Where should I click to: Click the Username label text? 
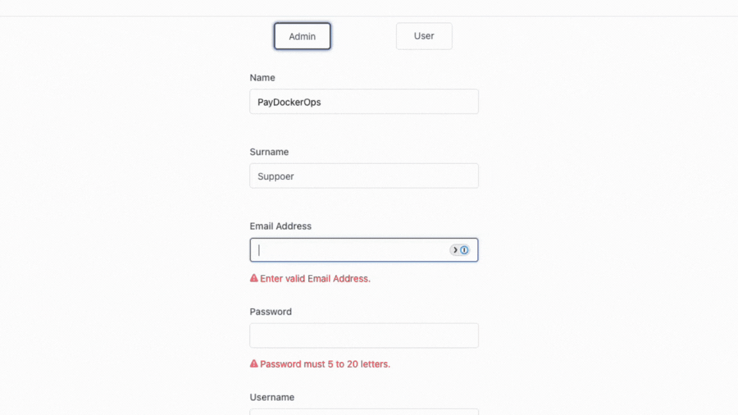tap(272, 397)
